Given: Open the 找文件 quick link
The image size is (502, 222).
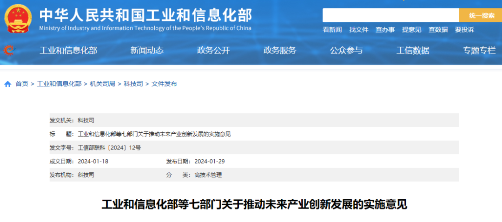Looking at the screenshot, I should pos(359,30).
